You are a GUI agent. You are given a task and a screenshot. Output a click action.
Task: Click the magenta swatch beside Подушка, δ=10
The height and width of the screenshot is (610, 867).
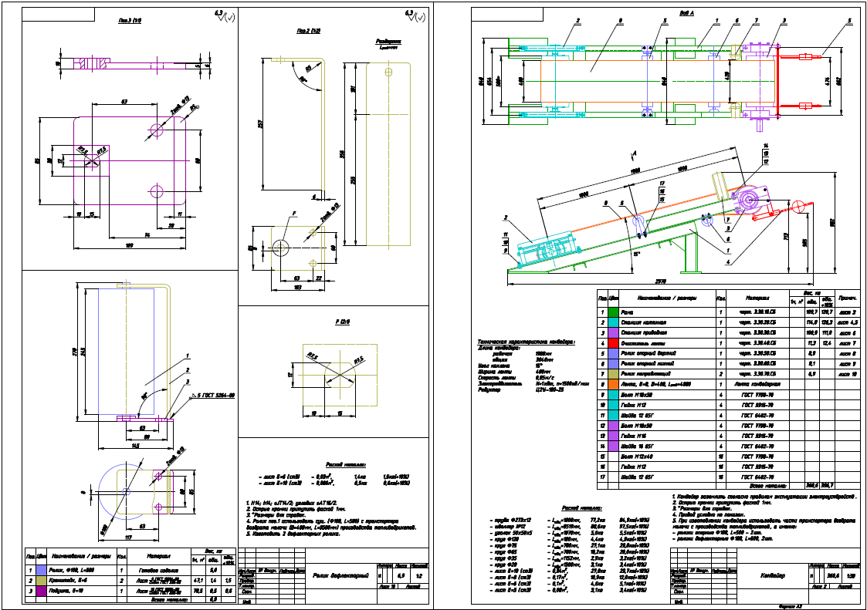pos(42,591)
